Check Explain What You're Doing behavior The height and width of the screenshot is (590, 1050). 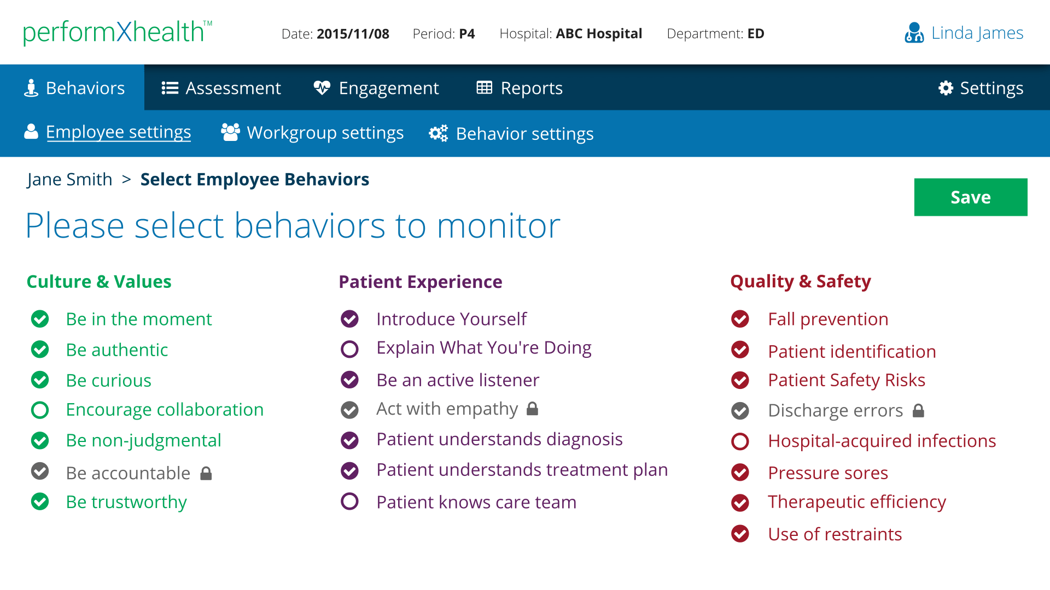(x=349, y=349)
